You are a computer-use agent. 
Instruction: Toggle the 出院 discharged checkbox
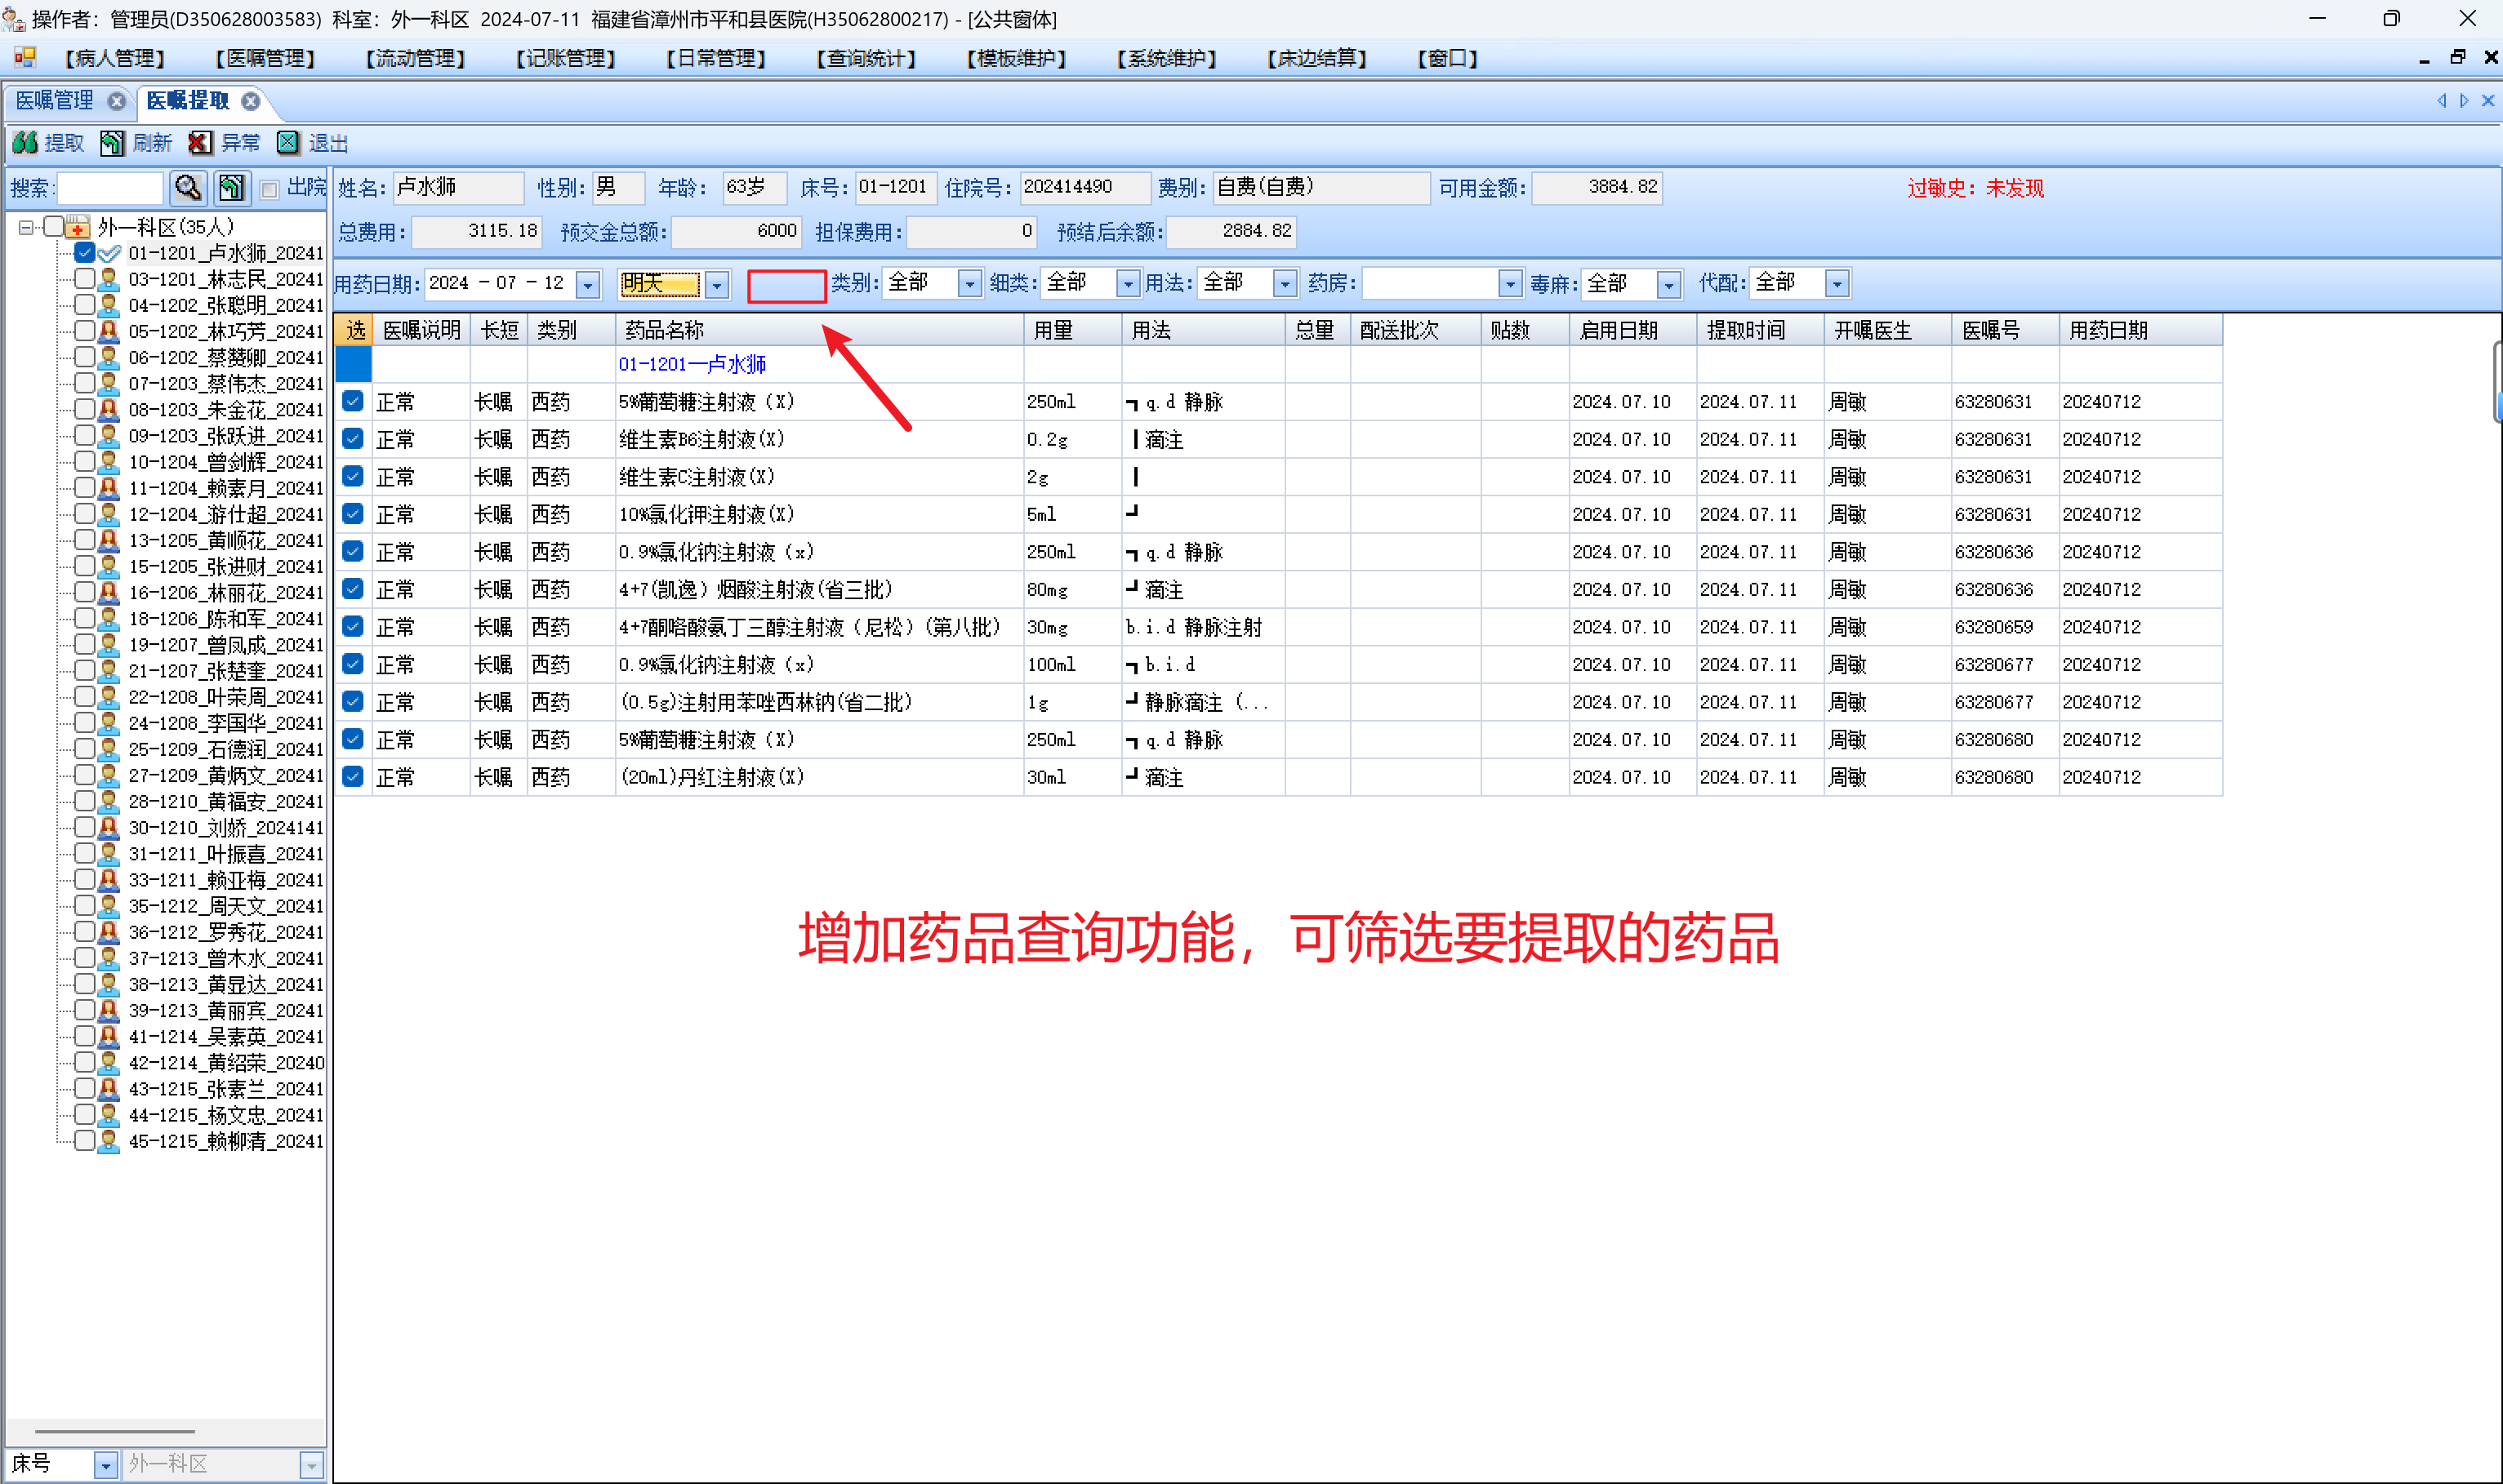269,189
